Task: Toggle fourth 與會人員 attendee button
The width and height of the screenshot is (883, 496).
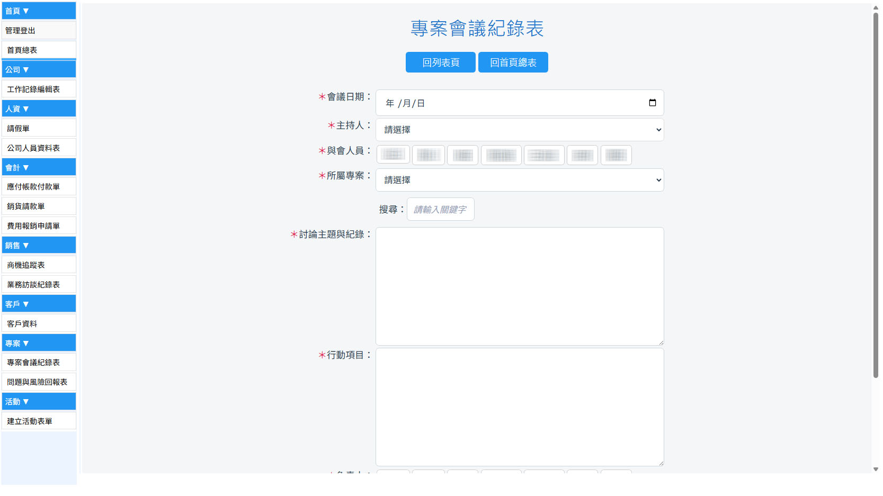Action: 501,155
